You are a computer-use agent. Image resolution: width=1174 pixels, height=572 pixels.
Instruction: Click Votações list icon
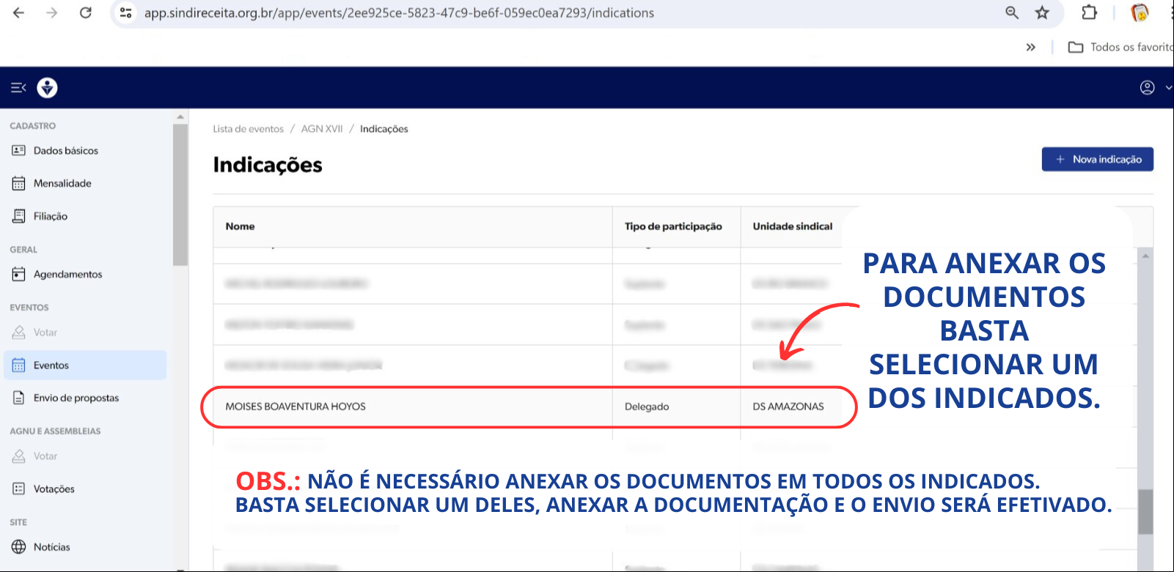(x=19, y=489)
